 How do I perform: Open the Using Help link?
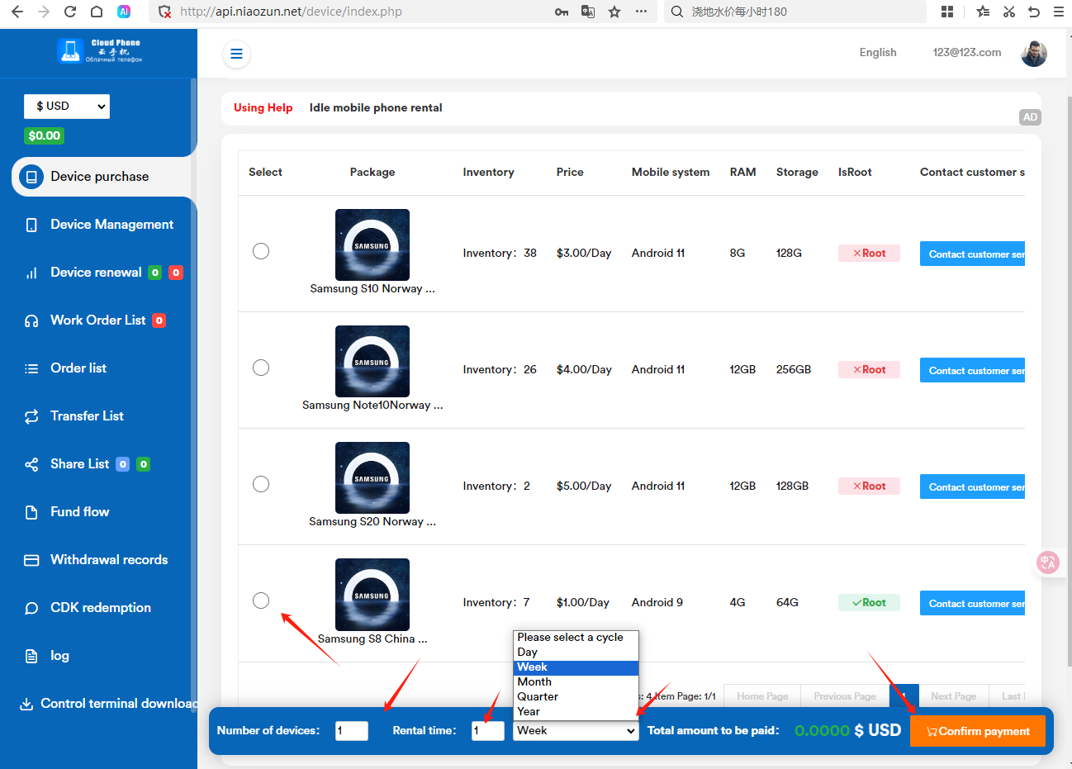(x=263, y=107)
